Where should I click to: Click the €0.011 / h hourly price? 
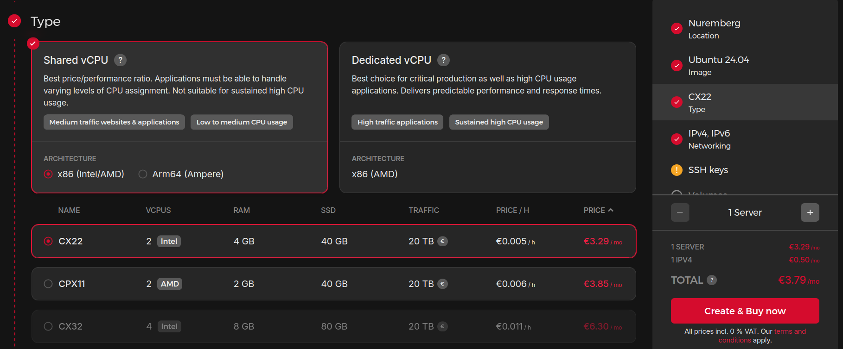coord(513,326)
